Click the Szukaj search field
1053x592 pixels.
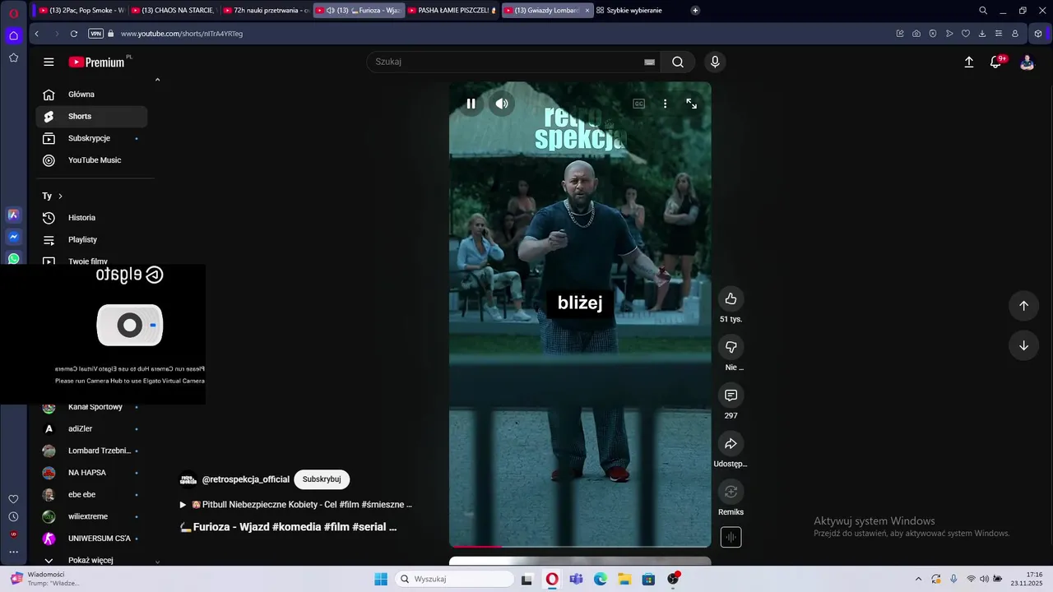[506, 62]
